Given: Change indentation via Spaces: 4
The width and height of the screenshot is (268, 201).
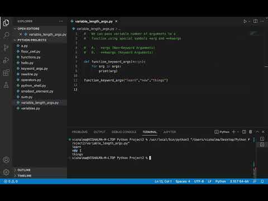Looking at the screenshot, I should pos(183,181).
